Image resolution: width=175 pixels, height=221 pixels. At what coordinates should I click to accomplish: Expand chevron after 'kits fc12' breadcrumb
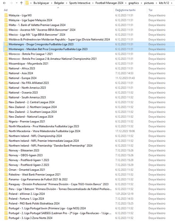(x=172, y=3)
